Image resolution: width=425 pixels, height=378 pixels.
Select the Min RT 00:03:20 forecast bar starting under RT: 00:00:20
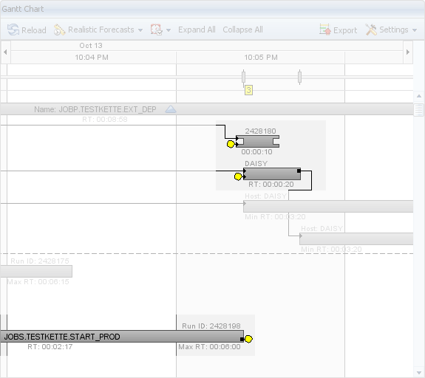point(328,206)
